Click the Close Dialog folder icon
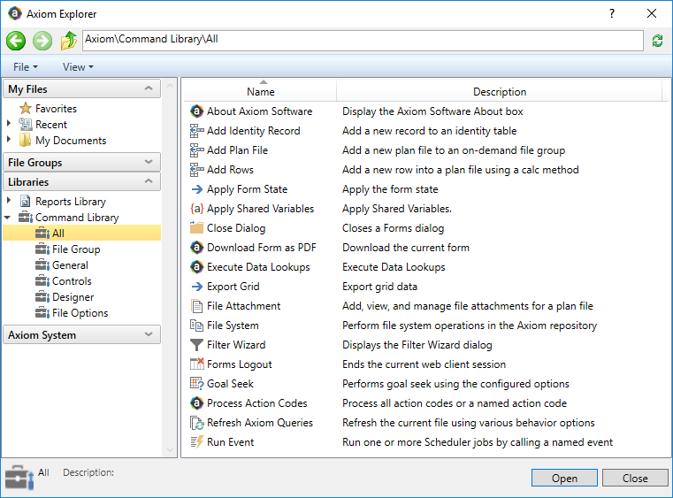Viewport: 673px width, 498px height. pyautogui.click(x=197, y=228)
